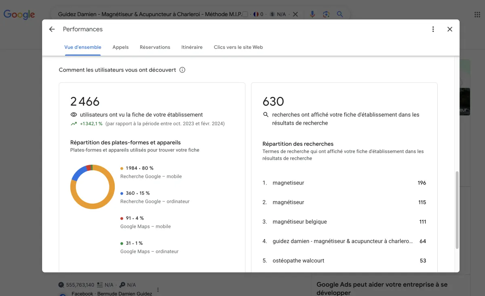Click the magnifier icon beside 'recherches ont affiché'
The image size is (485, 296).
pos(266,115)
